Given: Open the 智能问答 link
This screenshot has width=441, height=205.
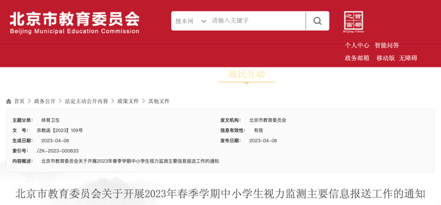Looking at the screenshot, I should [387, 45].
